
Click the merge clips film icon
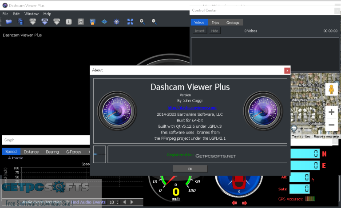click(81, 22)
